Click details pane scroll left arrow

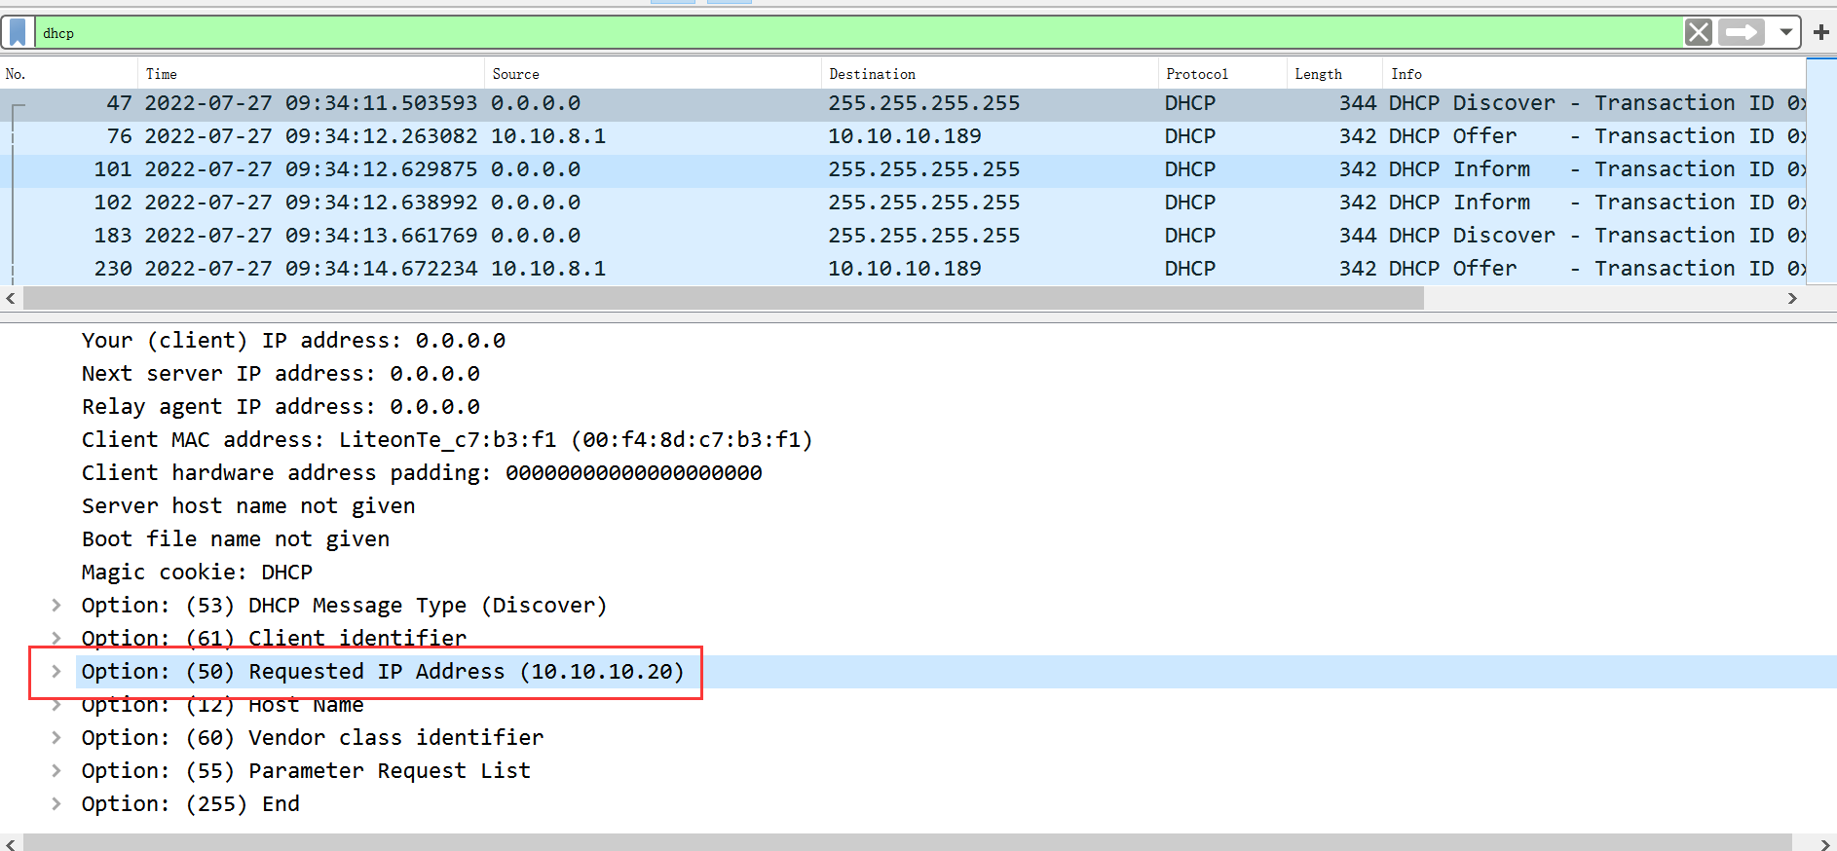click(11, 843)
